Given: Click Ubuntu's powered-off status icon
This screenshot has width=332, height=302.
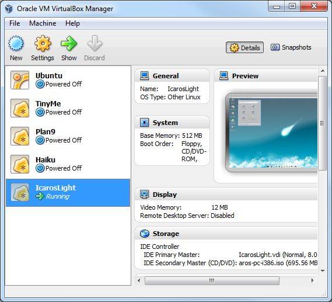Looking at the screenshot, I should pos(40,84).
